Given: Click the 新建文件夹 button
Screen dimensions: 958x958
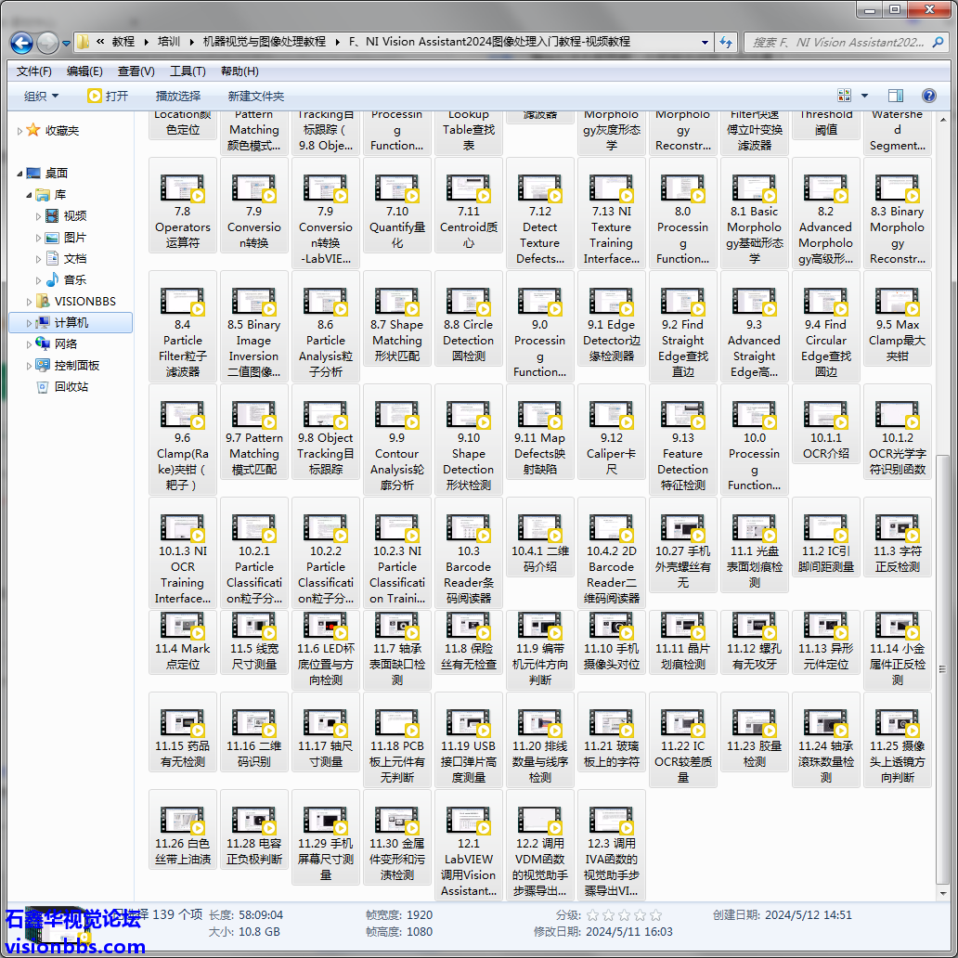Looking at the screenshot, I should pos(256,96).
